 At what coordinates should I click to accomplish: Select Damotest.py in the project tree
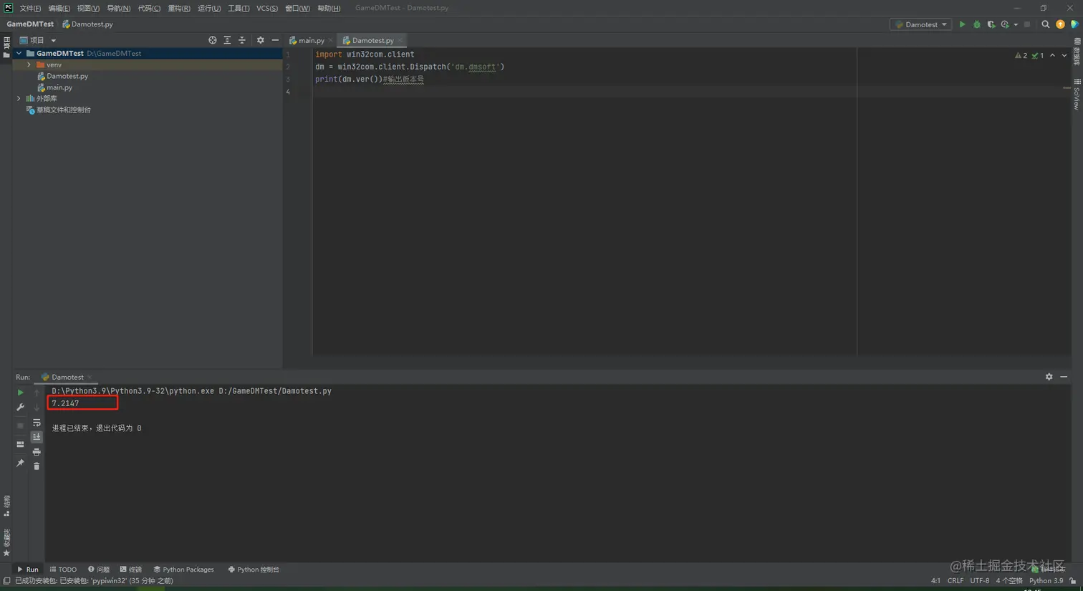coord(67,76)
